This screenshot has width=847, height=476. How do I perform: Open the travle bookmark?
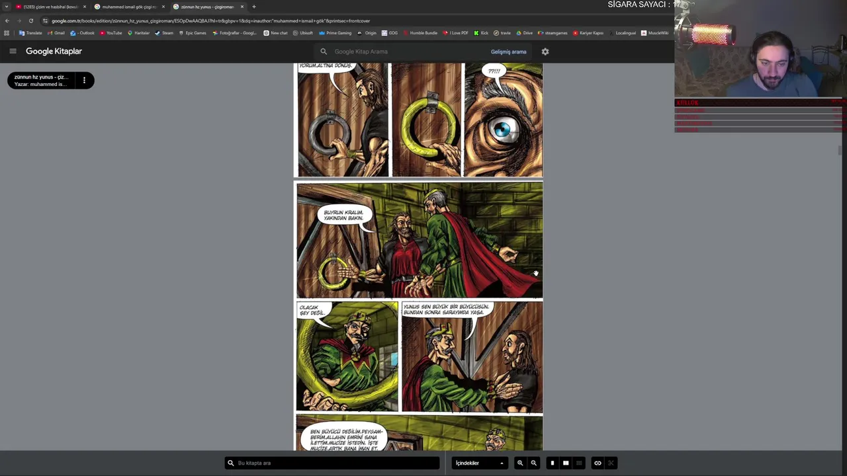click(x=502, y=33)
